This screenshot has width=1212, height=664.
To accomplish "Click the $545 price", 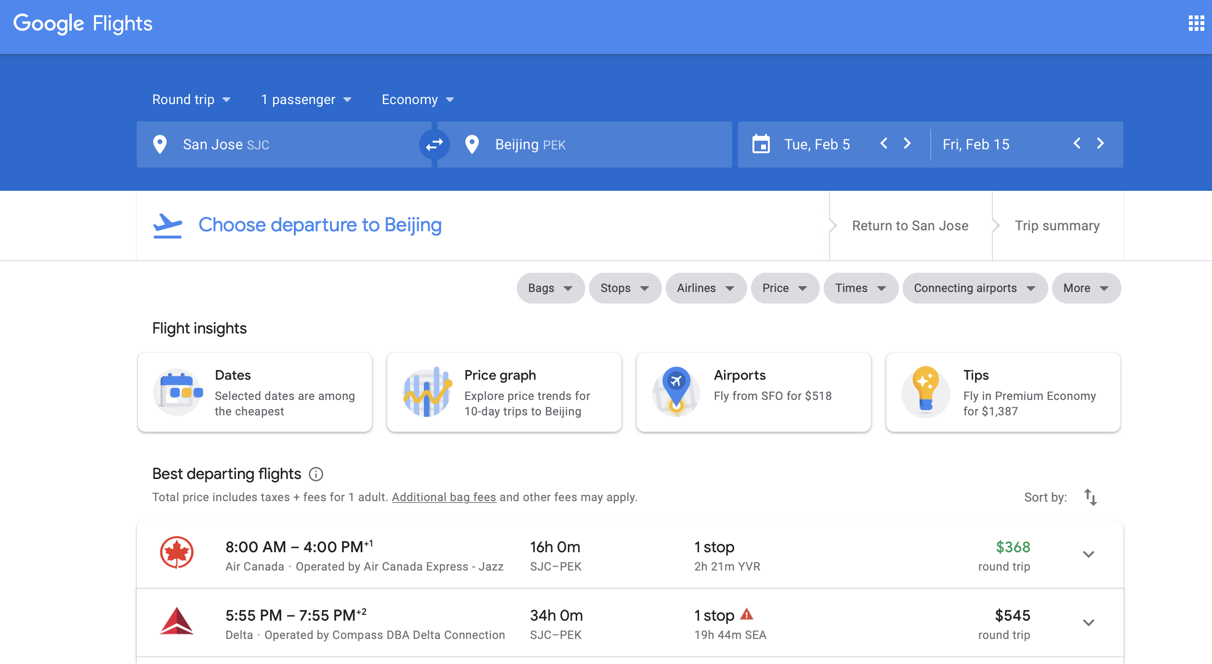I will click(x=1013, y=615).
